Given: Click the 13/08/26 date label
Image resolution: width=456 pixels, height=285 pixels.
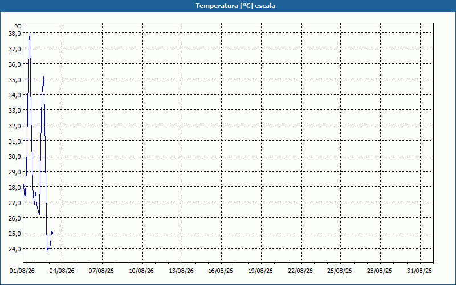Looking at the screenshot, I should pos(181,271).
